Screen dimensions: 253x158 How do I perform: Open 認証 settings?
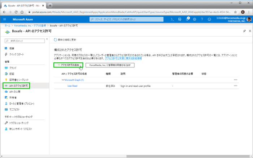(12, 74)
